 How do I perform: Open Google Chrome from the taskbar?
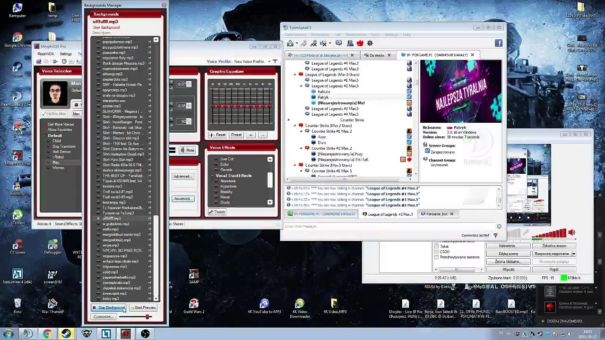click(x=47, y=334)
